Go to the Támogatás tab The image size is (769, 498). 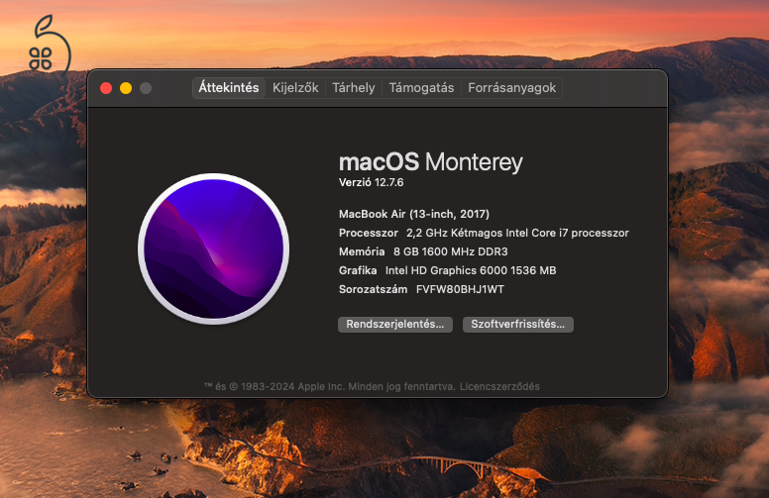pyautogui.click(x=421, y=88)
